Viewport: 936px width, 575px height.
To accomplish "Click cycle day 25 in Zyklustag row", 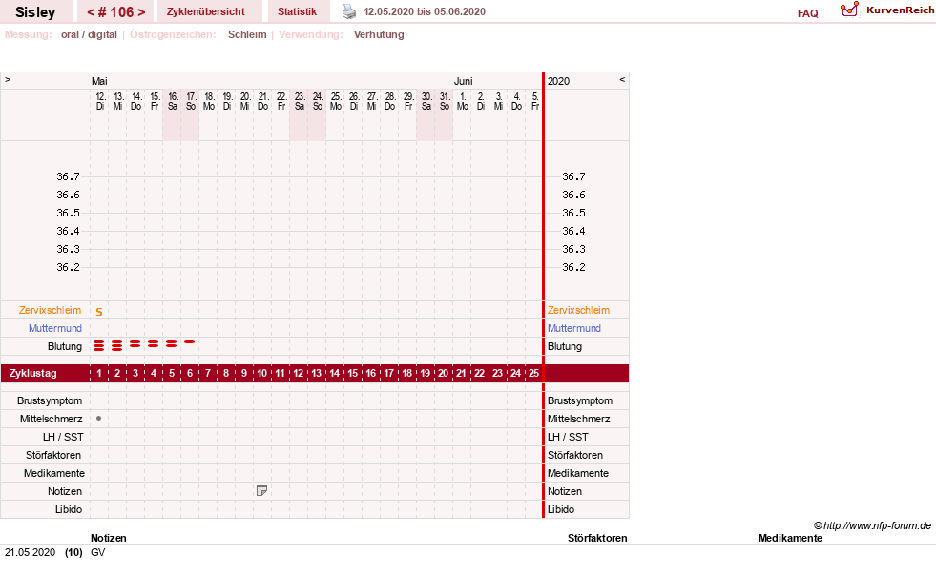I will (533, 374).
